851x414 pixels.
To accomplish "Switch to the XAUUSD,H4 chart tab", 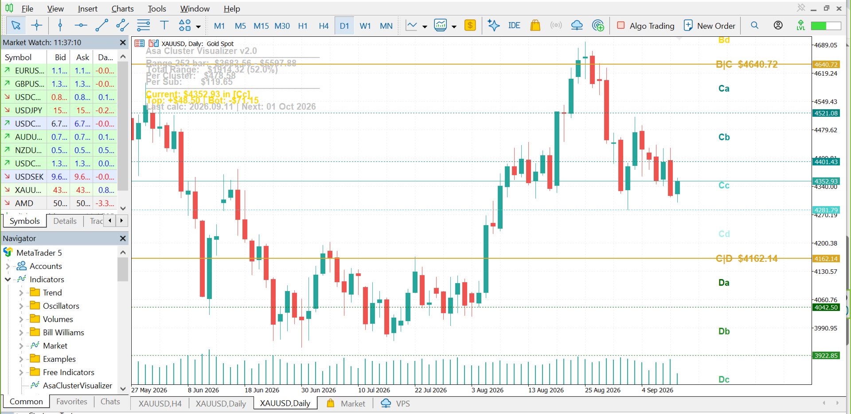I will (x=160, y=403).
